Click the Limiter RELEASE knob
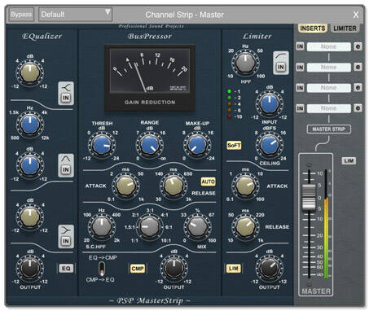This screenshot has width=369, height=311. (x=245, y=227)
